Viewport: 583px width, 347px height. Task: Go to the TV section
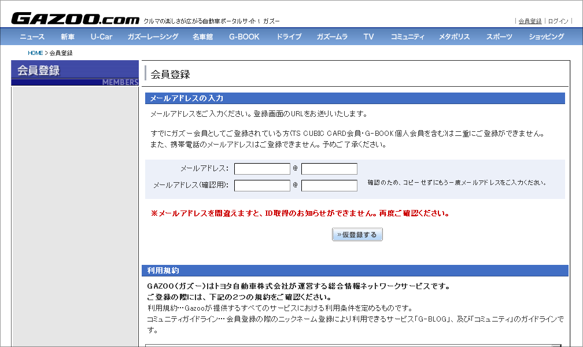point(368,37)
